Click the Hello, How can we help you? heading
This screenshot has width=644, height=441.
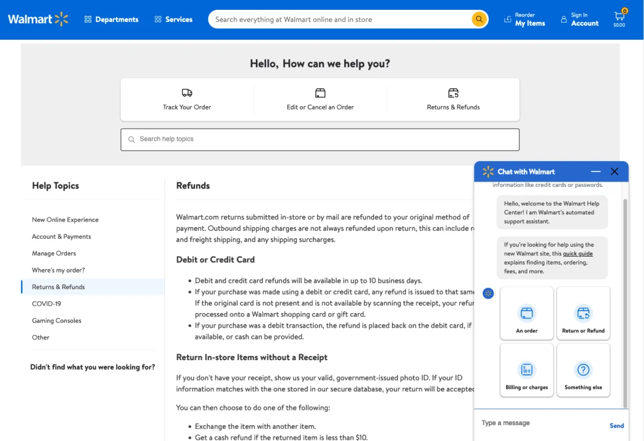click(320, 64)
